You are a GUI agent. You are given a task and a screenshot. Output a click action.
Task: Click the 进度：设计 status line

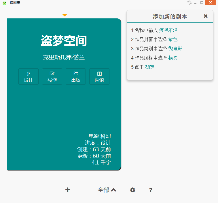pyautogui.click(x=98, y=143)
